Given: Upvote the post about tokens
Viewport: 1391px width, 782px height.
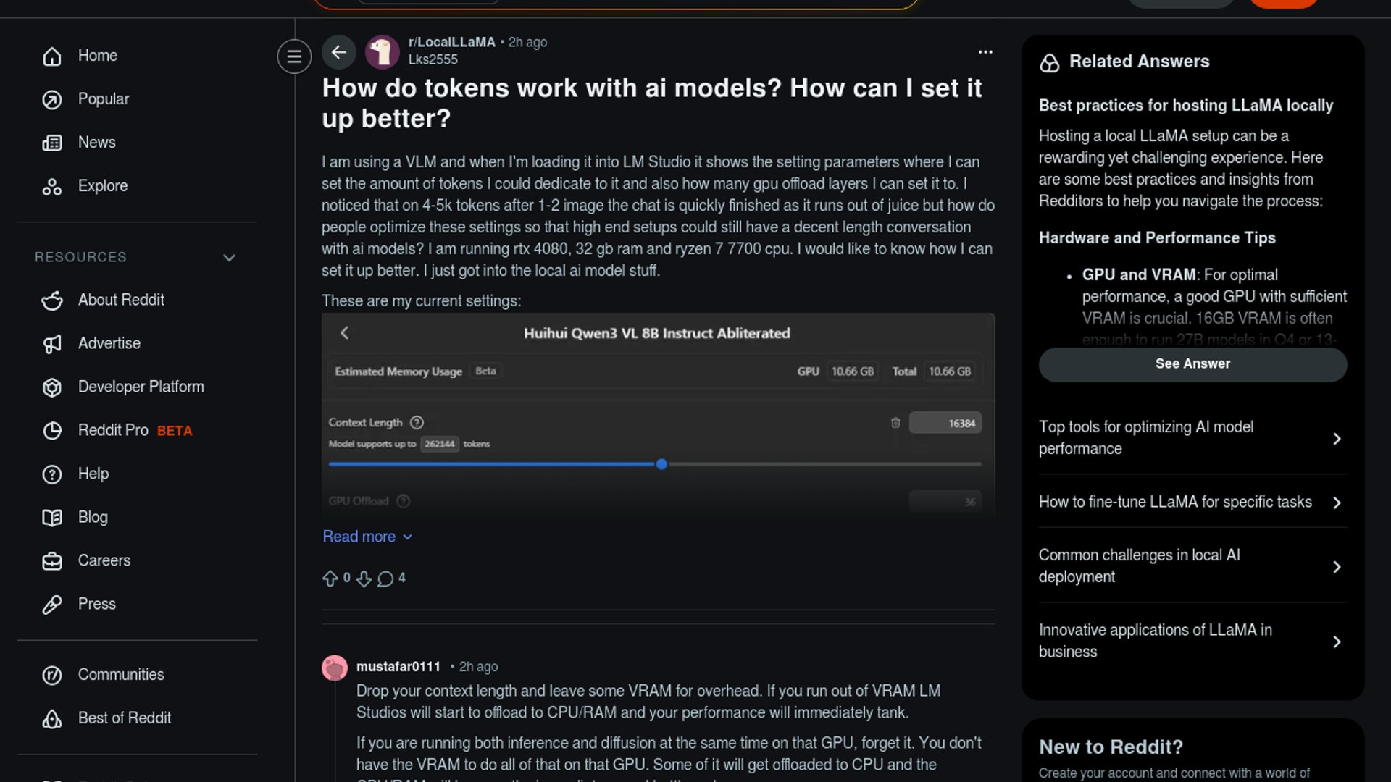Looking at the screenshot, I should pos(330,579).
